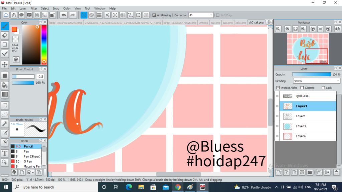Image resolution: width=342 pixels, height=192 pixels.
Task: Switch to large_1632490200243.png tab
Action: click(66, 22)
